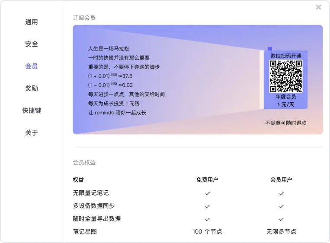Click the 1 元/天 price text
This screenshot has width=330, height=243.
286,104
